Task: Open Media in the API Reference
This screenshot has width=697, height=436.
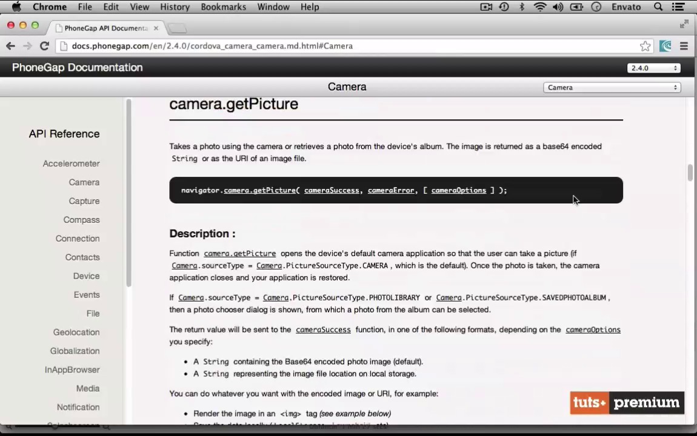Action: tap(87, 388)
